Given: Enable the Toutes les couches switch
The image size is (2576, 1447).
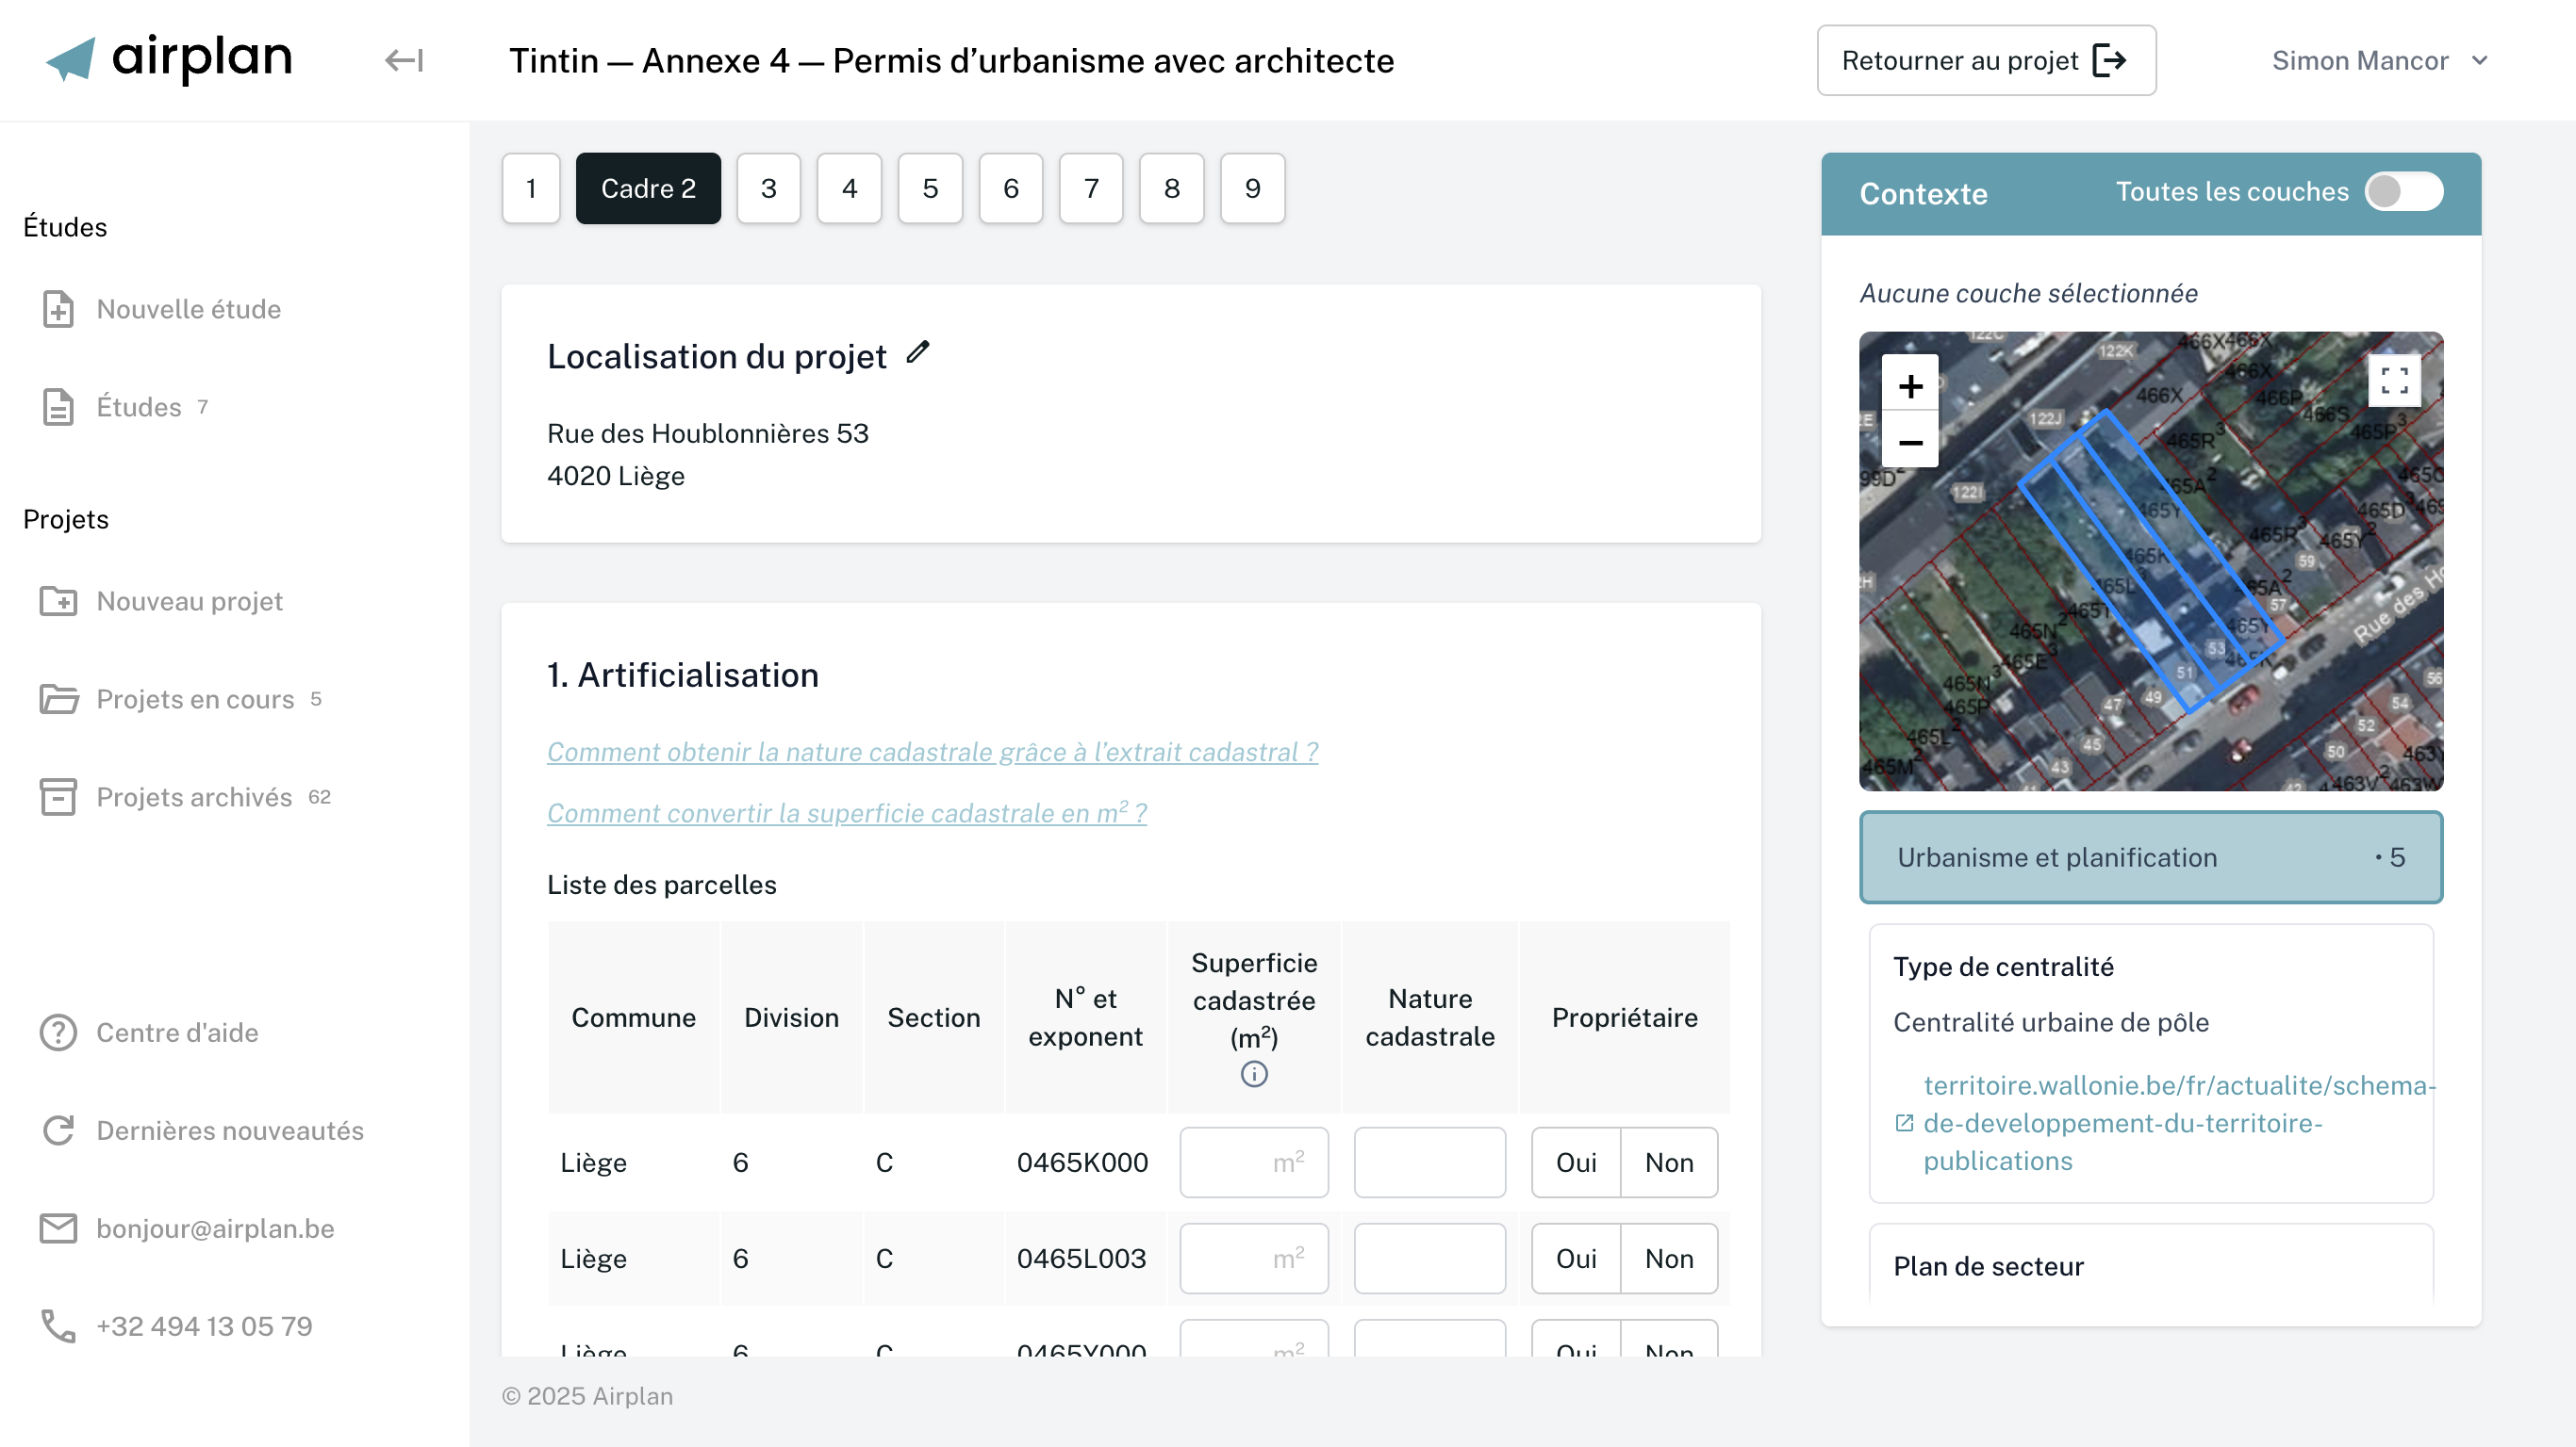Looking at the screenshot, I should [2403, 192].
